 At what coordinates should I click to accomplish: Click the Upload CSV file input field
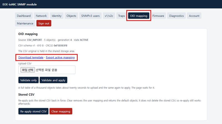coord(47,70)
